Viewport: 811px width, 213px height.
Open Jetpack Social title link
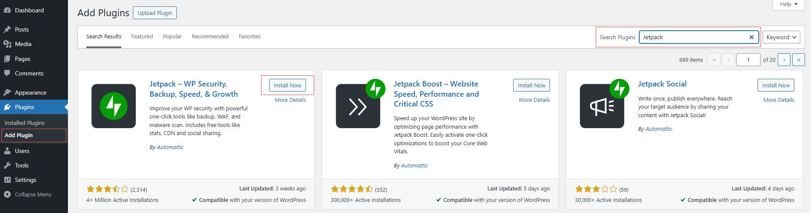(662, 84)
